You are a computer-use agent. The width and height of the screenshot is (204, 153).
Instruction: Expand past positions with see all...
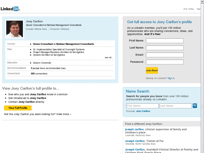(109, 58)
